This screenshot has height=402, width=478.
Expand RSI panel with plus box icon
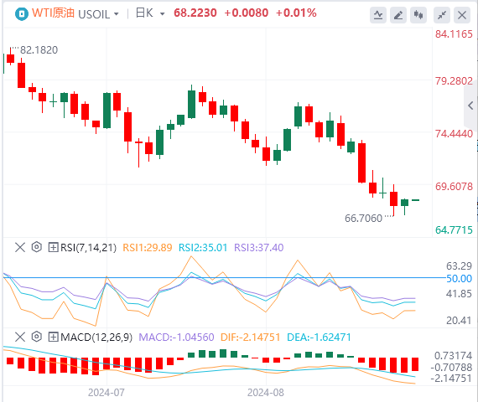pyautogui.click(x=53, y=247)
